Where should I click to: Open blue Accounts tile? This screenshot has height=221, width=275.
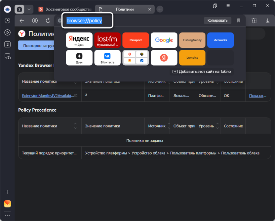(x=220, y=40)
